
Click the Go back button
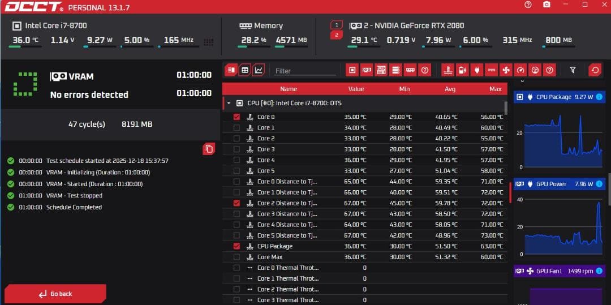click(55, 294)
